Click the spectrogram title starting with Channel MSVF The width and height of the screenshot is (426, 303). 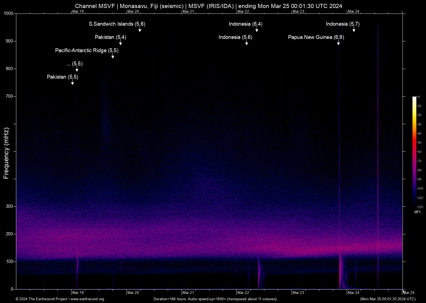click(x=209, y=6)
